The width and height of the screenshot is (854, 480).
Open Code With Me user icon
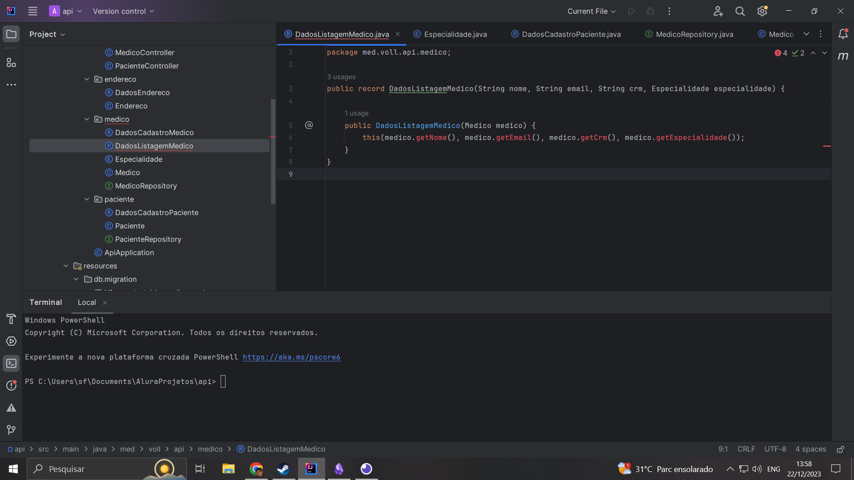(x=718, y=11)
